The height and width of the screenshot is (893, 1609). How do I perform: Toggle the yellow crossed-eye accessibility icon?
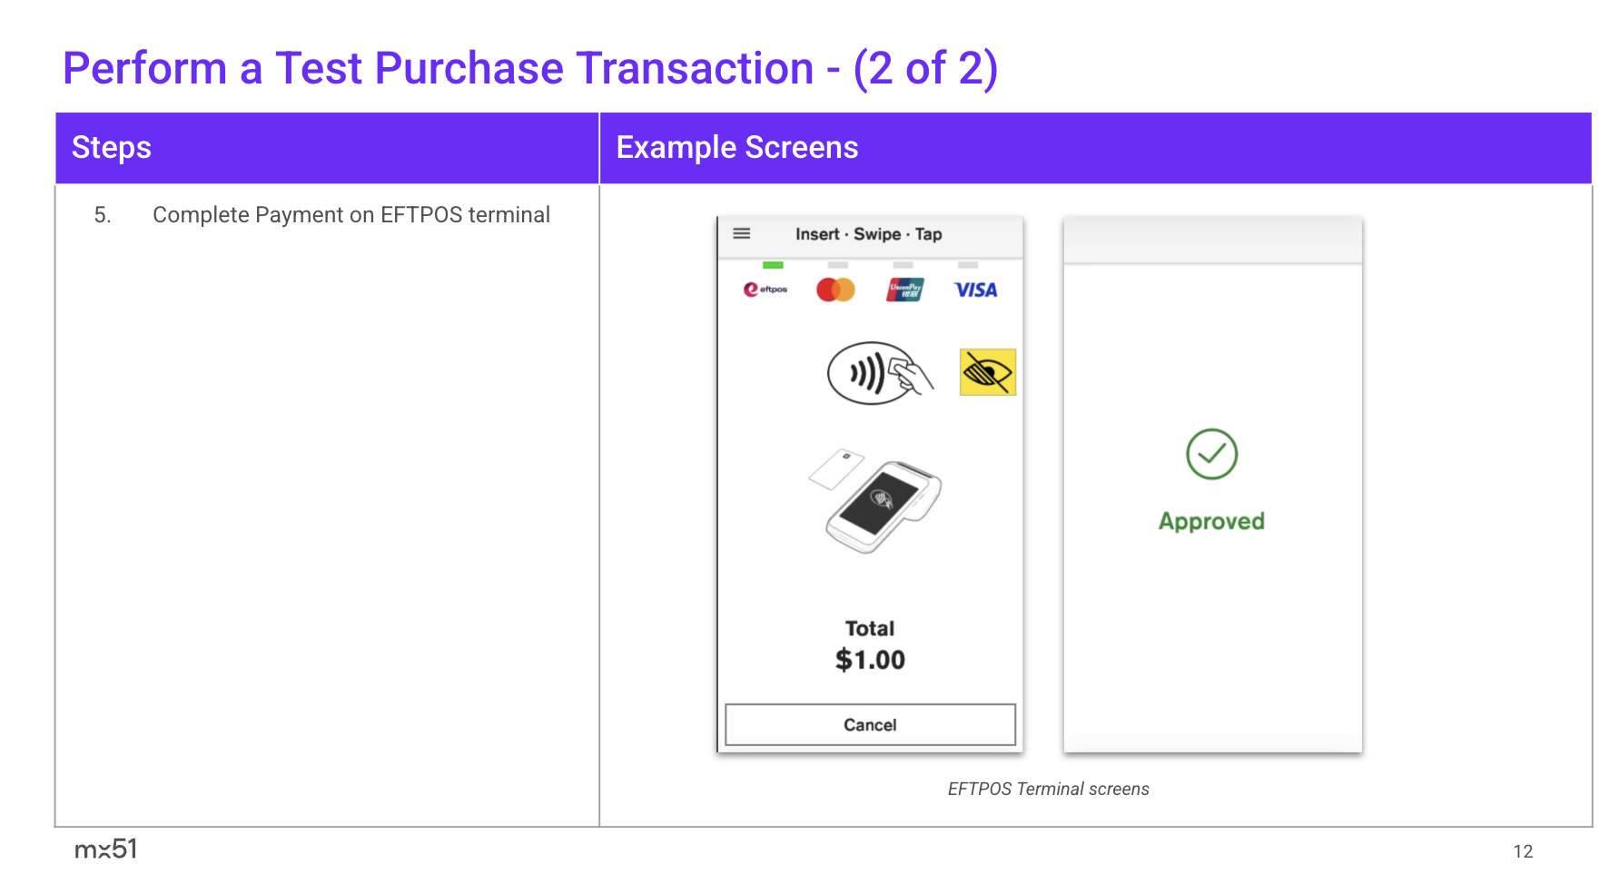[x=987, y=372]
